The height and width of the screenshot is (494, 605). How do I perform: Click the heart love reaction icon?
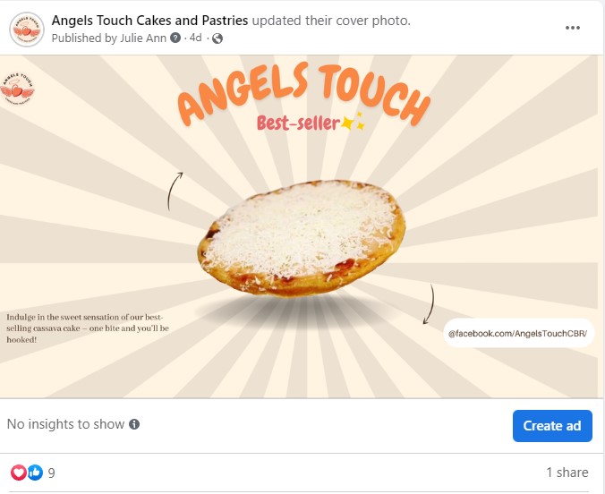tap(19, 473)
